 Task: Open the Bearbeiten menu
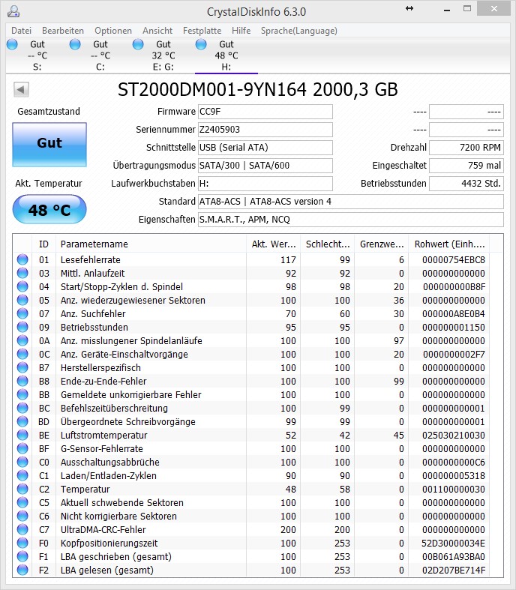(63, 31)
